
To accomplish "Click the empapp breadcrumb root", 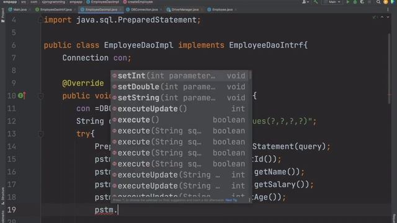I will (x=10, y=2).
